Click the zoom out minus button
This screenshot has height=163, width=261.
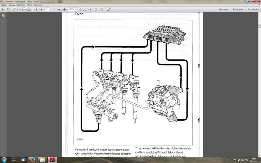coord(59,9)
